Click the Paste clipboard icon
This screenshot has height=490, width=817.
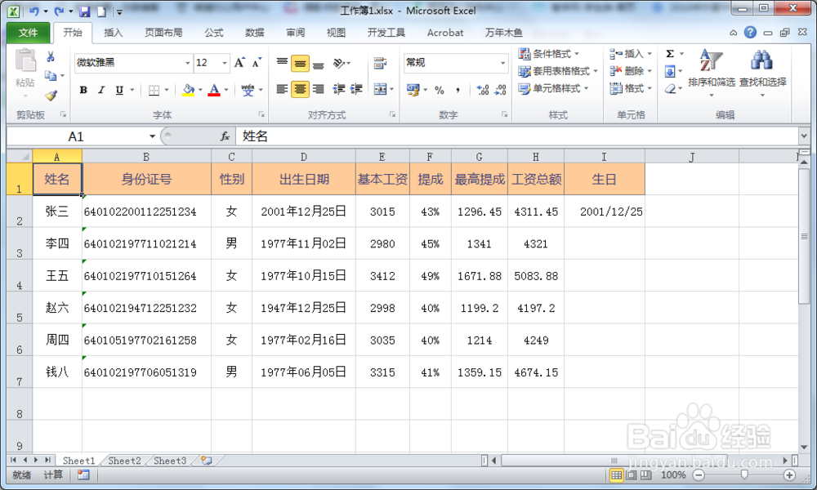click(x=25, y=61)
